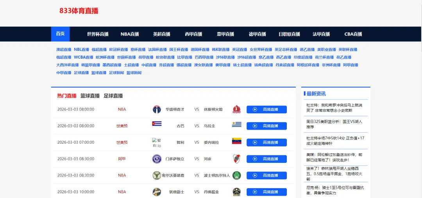The height and width of the screenshot is (198, 422).
Task: Click the Houston Rockets team logo
Action: tap(236, 109)
